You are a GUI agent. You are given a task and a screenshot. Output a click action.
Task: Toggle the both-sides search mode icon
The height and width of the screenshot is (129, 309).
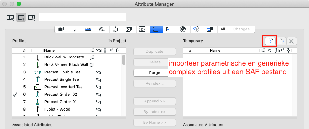point(21,17)
